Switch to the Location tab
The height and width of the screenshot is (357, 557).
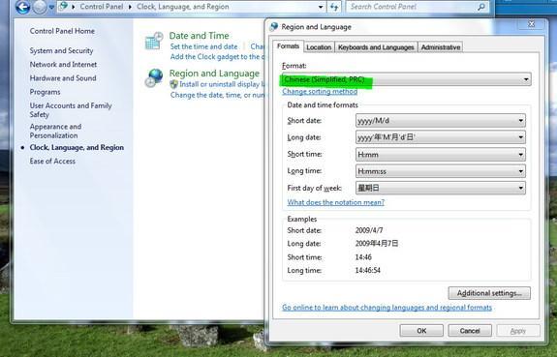coord(319,47)
